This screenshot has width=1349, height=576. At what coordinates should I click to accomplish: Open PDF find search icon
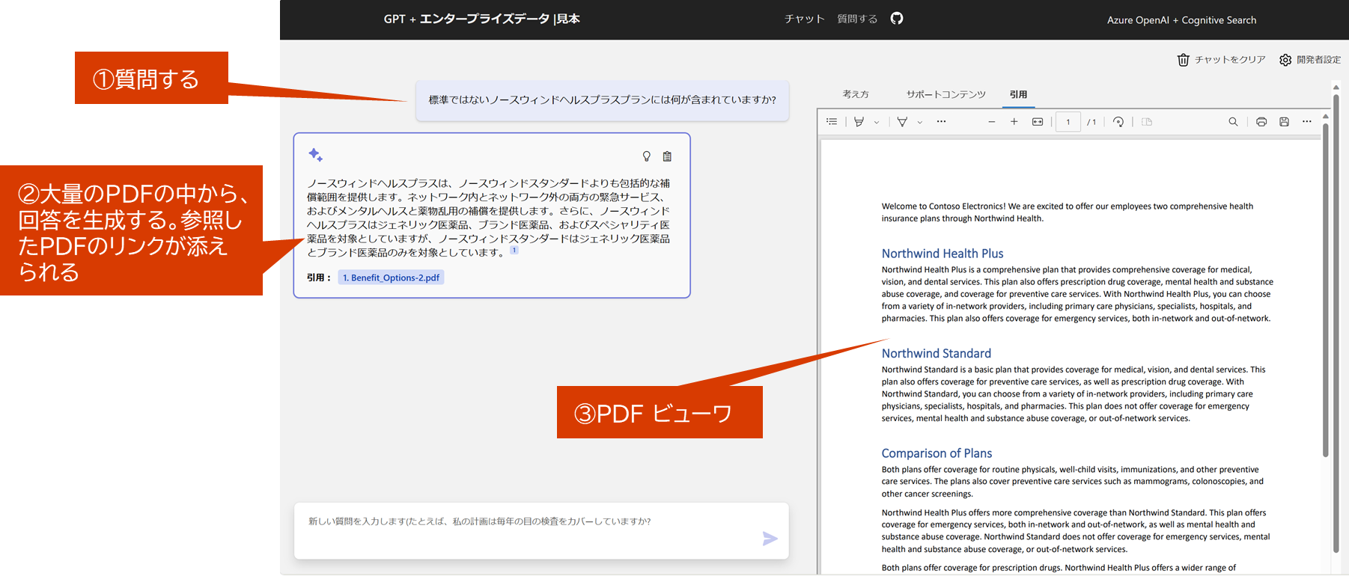(x=1233, y=121)
